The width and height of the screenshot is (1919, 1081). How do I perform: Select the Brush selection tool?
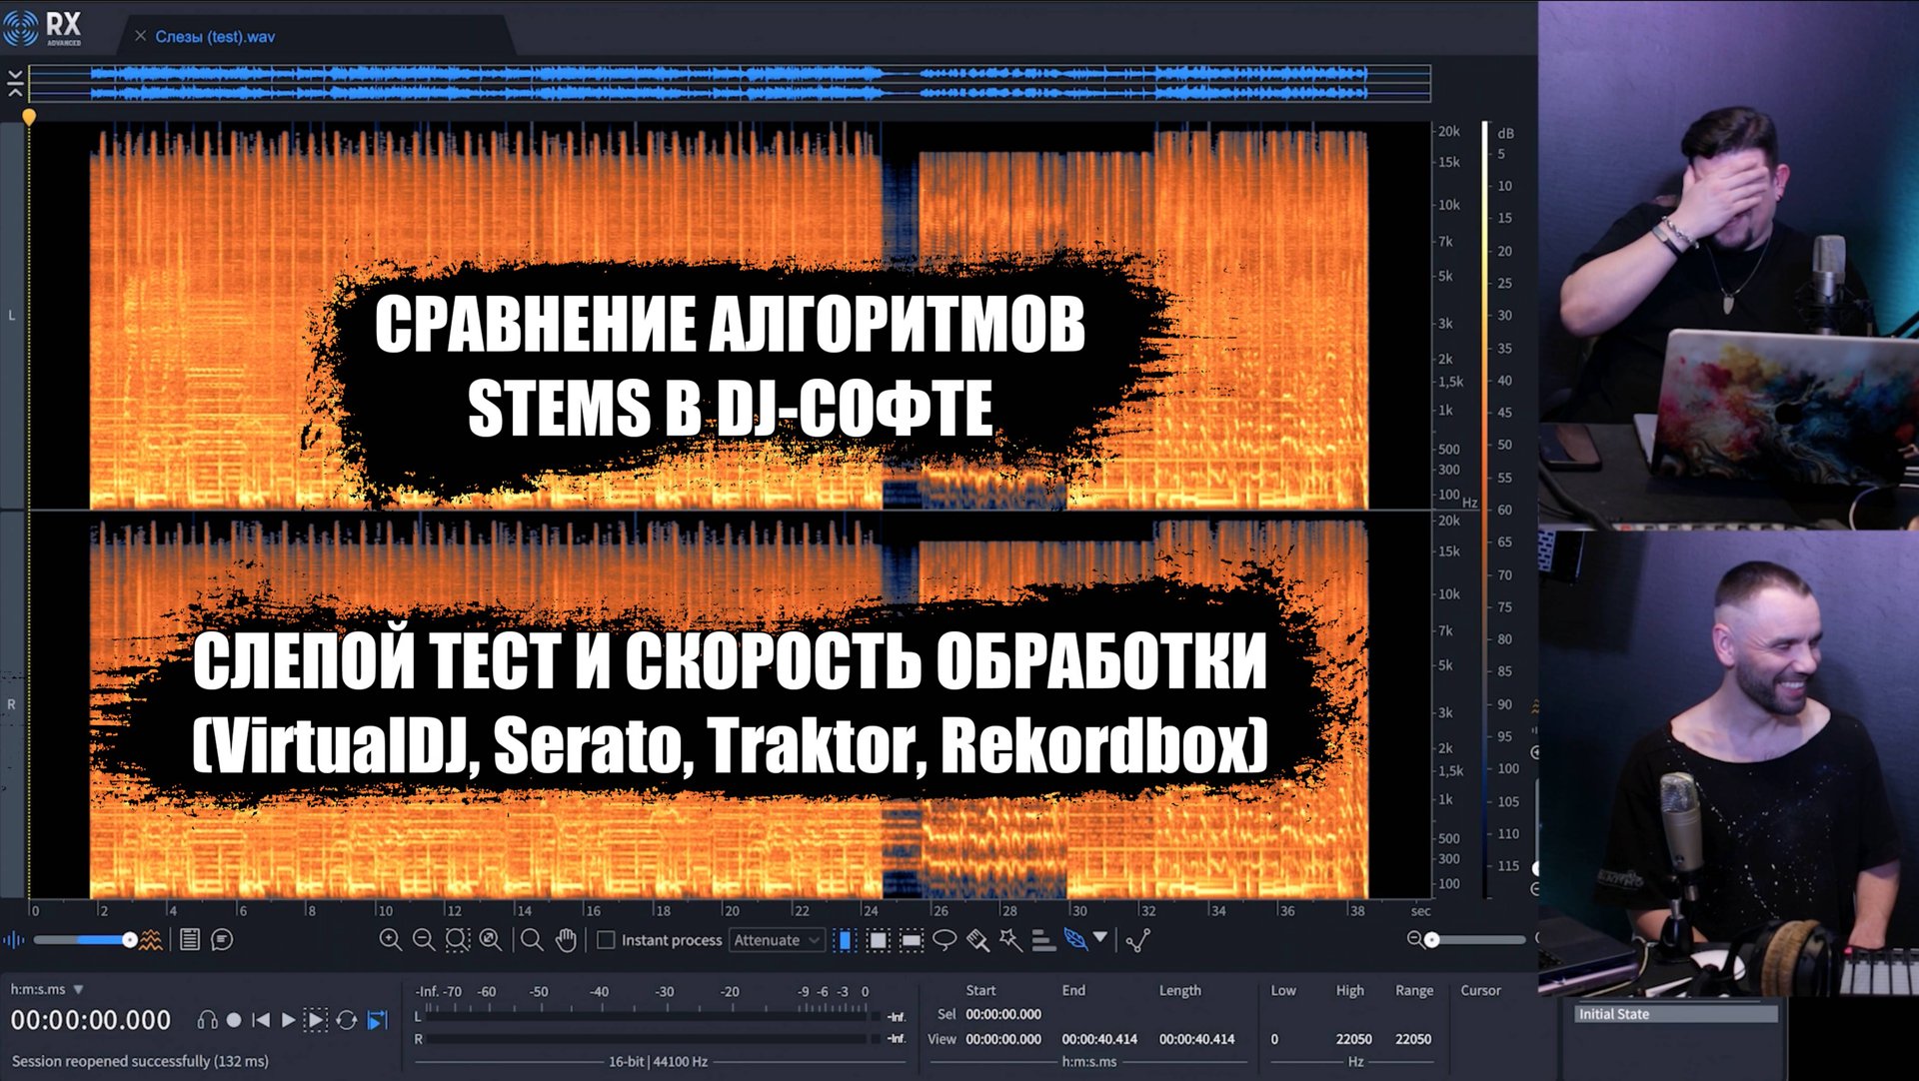(x=976, y=940)
